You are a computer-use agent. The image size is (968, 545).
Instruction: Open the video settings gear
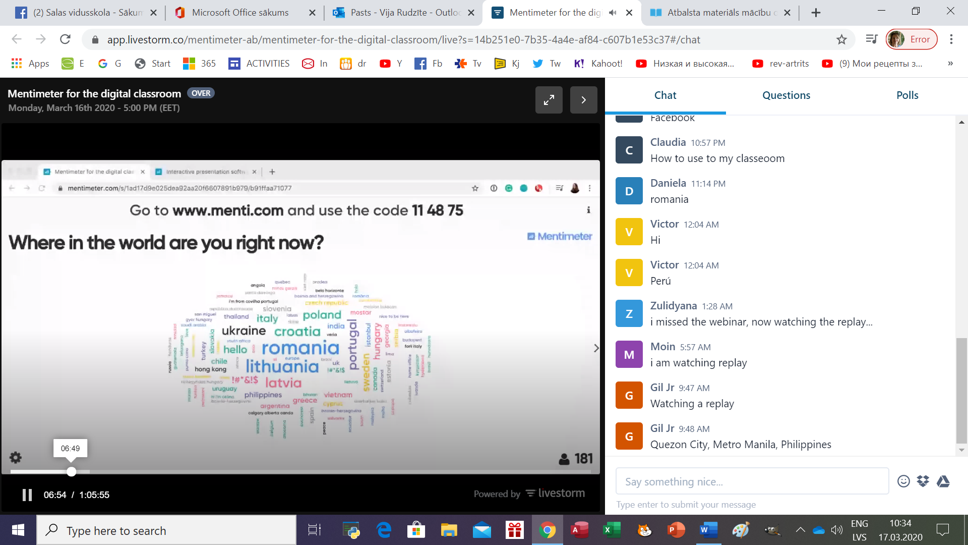pos(16,457)
